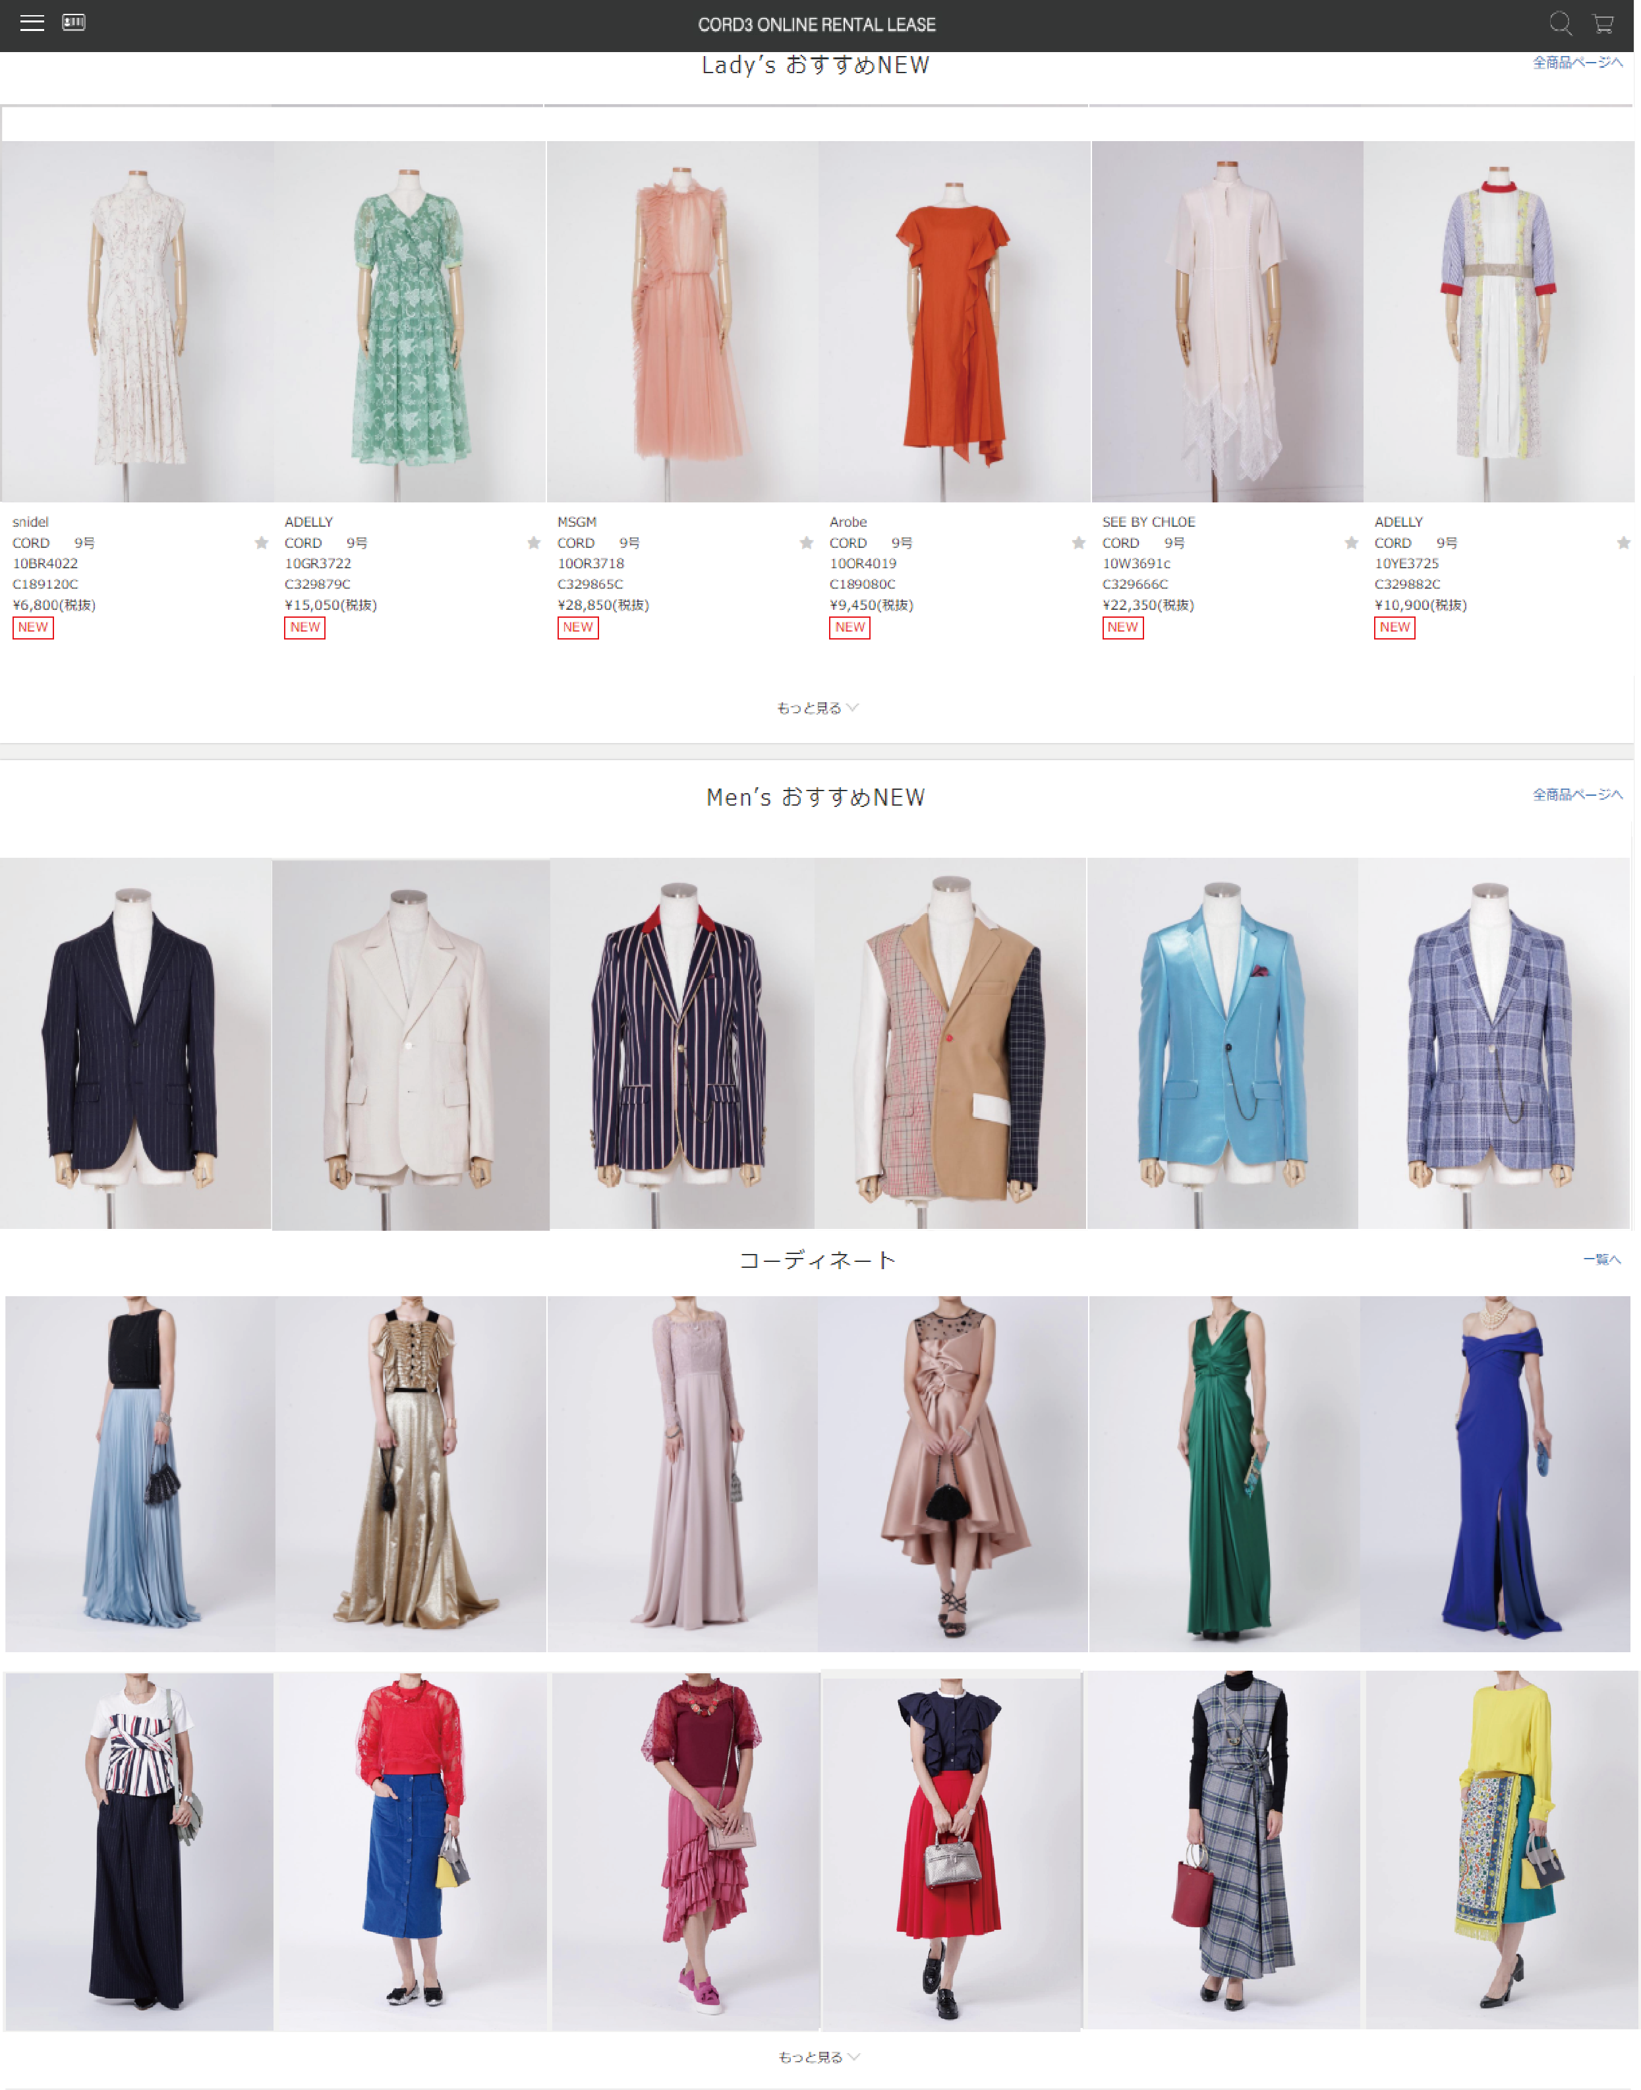
Task: Open the gold metallic gown outfit
Action: point(411,1474)
